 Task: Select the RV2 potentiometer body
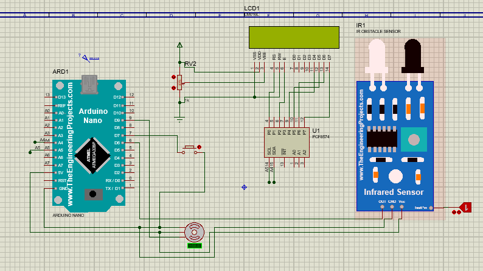[x=179, y=82]
